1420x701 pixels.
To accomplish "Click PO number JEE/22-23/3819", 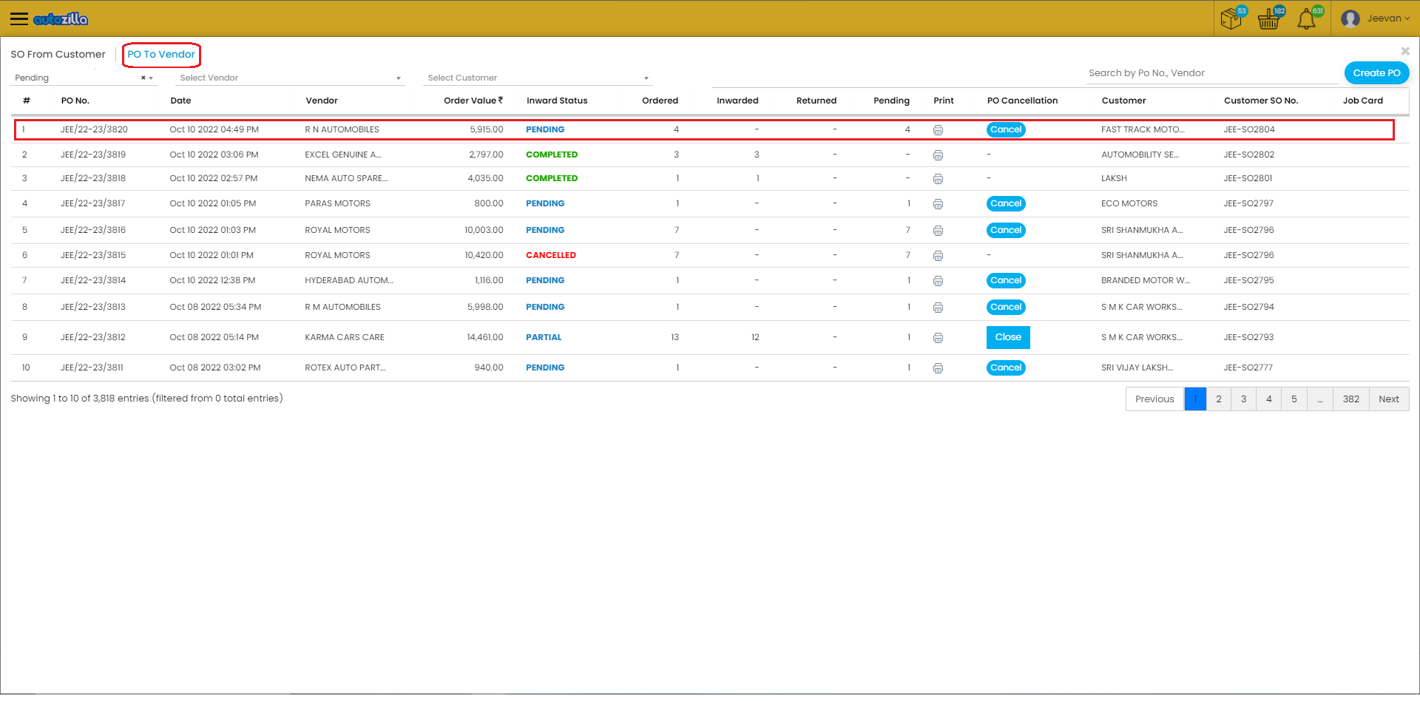I will coord(93,155).
